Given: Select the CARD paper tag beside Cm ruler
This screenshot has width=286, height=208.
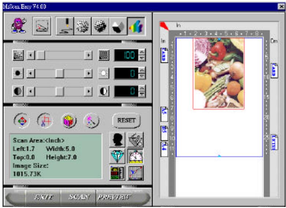Looking at the screenshot, I should (x=274, y=70).
